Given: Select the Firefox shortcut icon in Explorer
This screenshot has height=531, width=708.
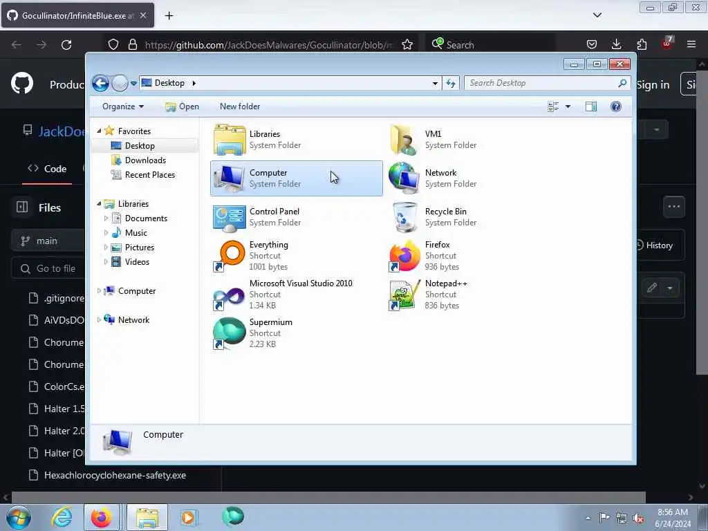Looking at the screenshot, I should tap(404, 256).
